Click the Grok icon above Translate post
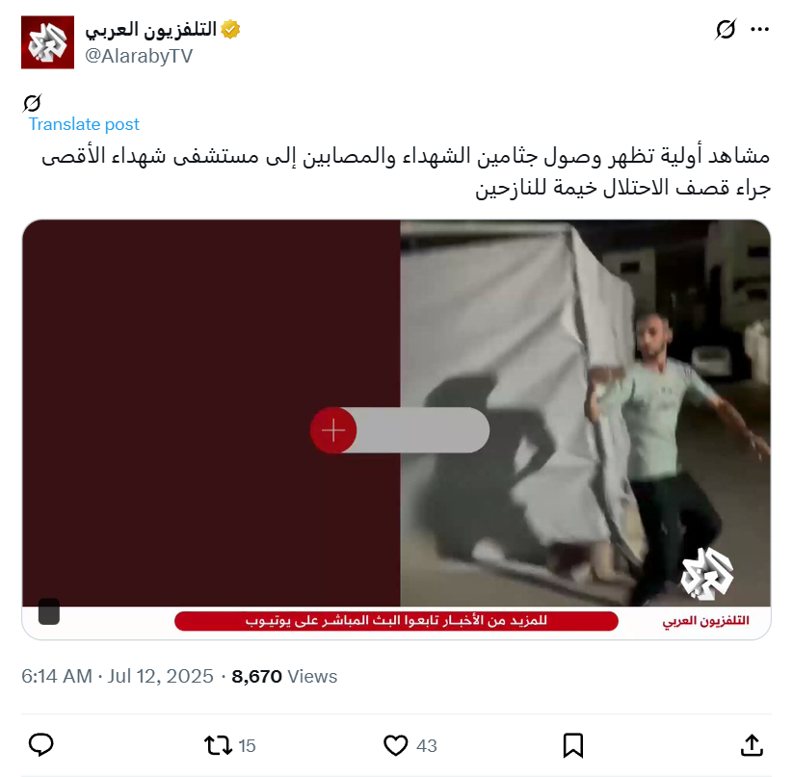Image resolution: width=793 pixels, height=777 pixels. [x=32, y=103]
